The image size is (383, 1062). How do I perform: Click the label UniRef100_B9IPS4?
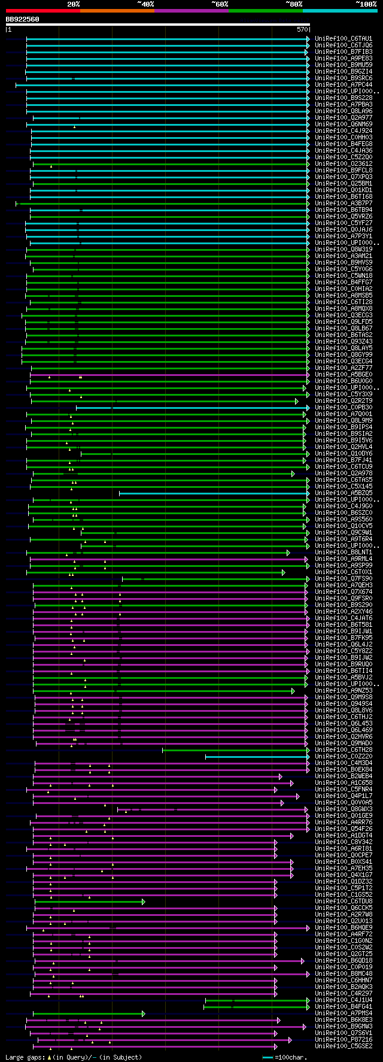click(x=344, y=427)
